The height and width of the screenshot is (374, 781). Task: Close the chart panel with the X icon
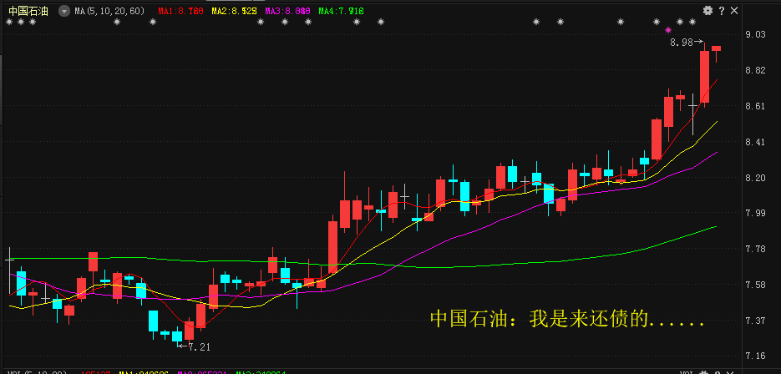pyautogui.click(x=734, y=11)
